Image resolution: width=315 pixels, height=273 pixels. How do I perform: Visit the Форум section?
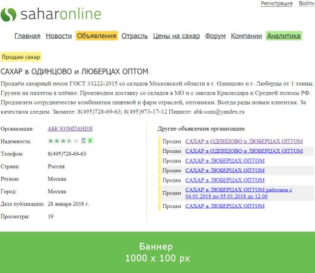tap(215, 36)
